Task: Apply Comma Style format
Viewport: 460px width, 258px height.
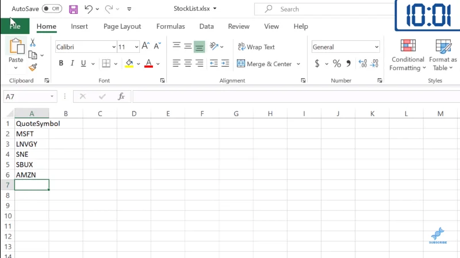Action: [x=348, y=63]
